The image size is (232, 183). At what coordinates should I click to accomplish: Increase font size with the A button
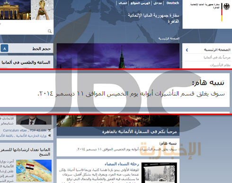4,48
